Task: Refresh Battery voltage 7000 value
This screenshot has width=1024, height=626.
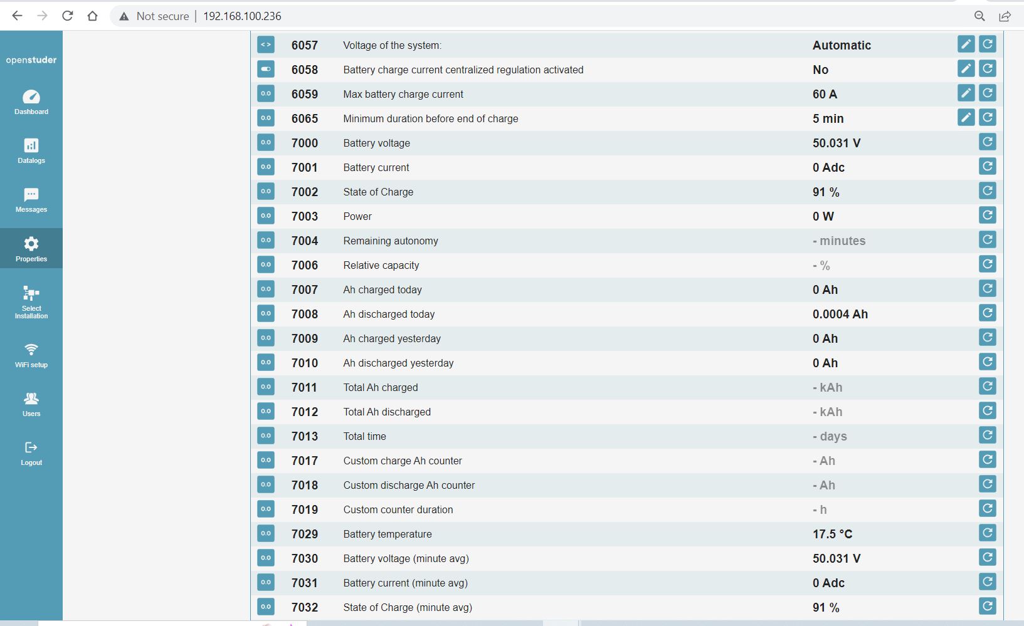Action: [988, 142]
